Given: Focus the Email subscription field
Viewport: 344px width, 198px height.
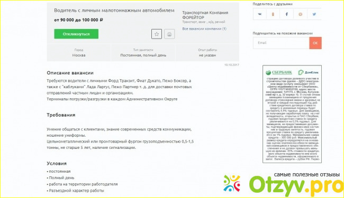Looking at the screenshot, I should coord(281,43).
